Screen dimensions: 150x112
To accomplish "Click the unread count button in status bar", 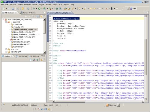I will (113, 105).
